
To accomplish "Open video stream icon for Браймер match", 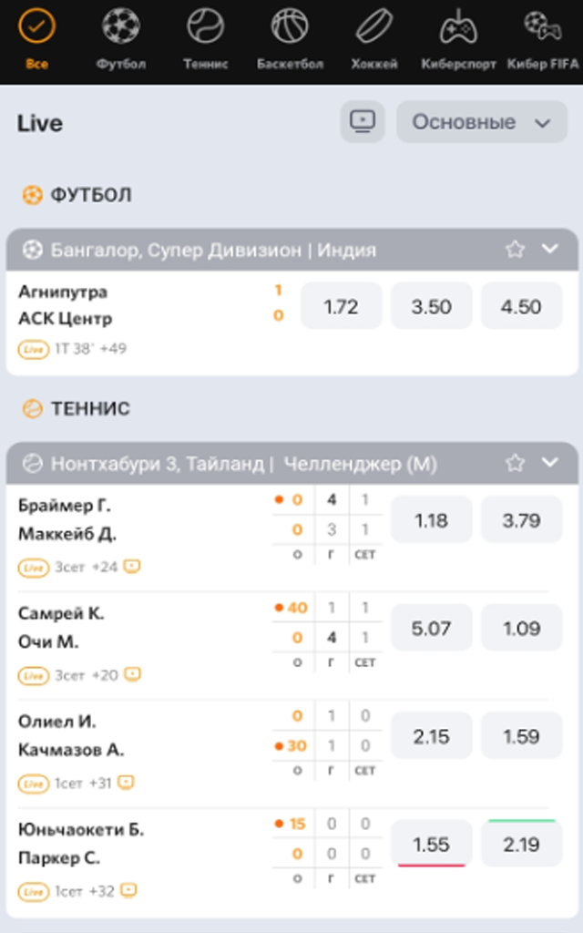I will pos(131,567).
